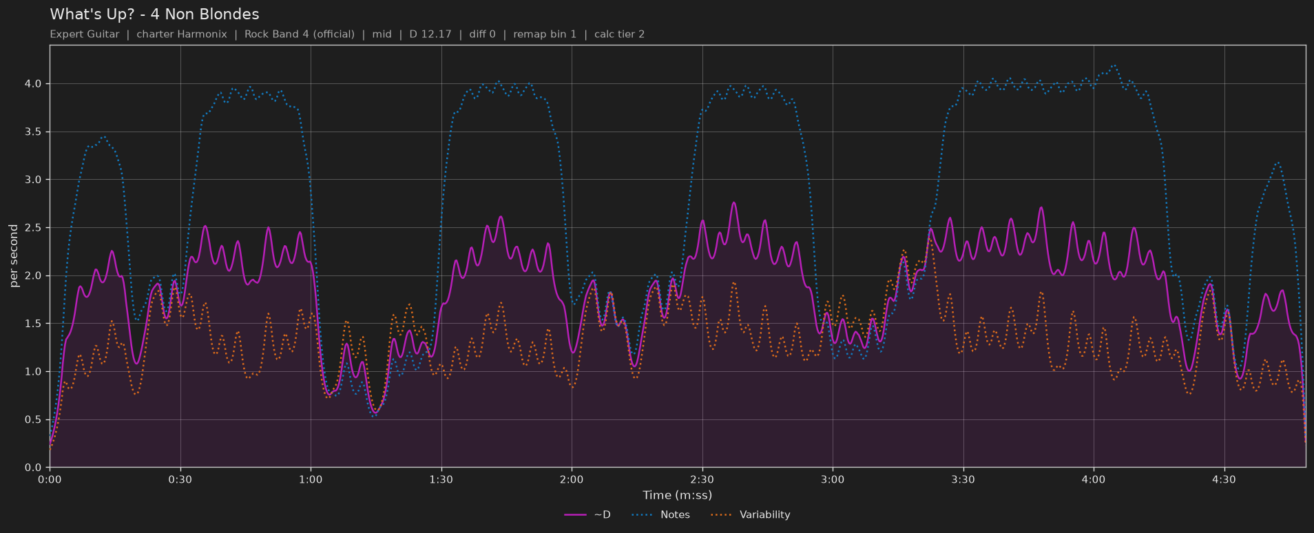This screenshot has width=1314, height=533.
Task: Click the 3.5 y-axis tick label
Action: click(x=33, y=132)
